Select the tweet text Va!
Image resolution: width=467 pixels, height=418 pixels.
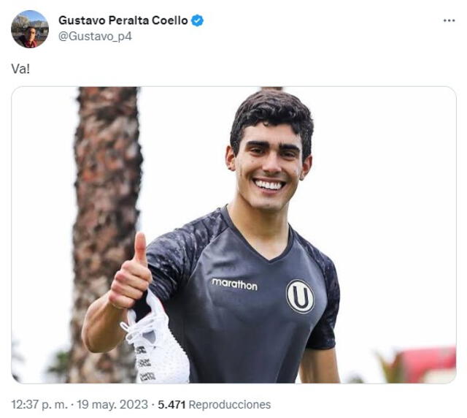pos(20,69)
